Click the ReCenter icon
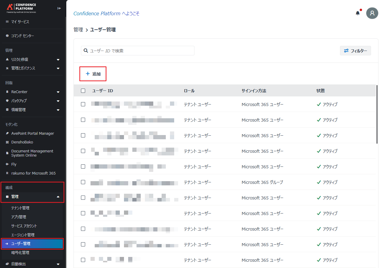The image size is (380, 268). (7, 92)
